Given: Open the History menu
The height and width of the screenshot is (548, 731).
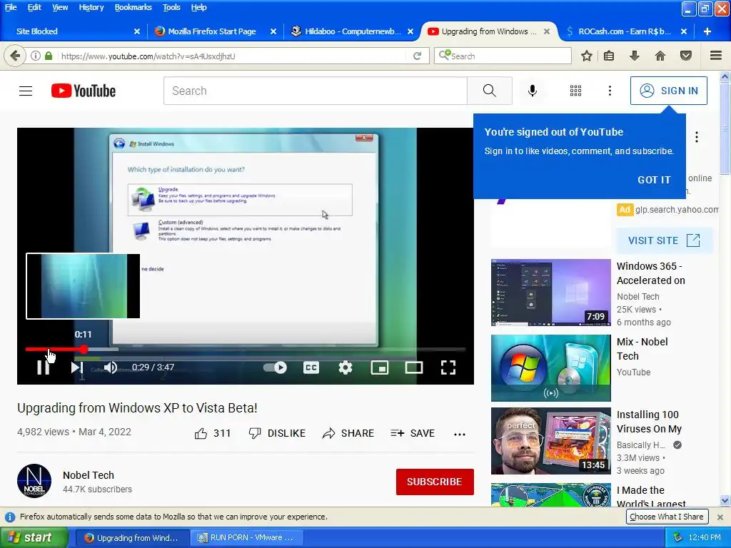Looking at the screenshot, I should tap(91, 7).
